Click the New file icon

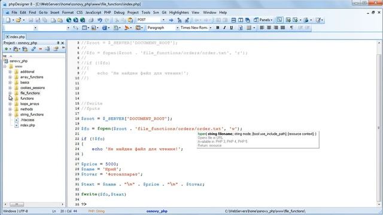pyautogui.click(x=8, y=20)
